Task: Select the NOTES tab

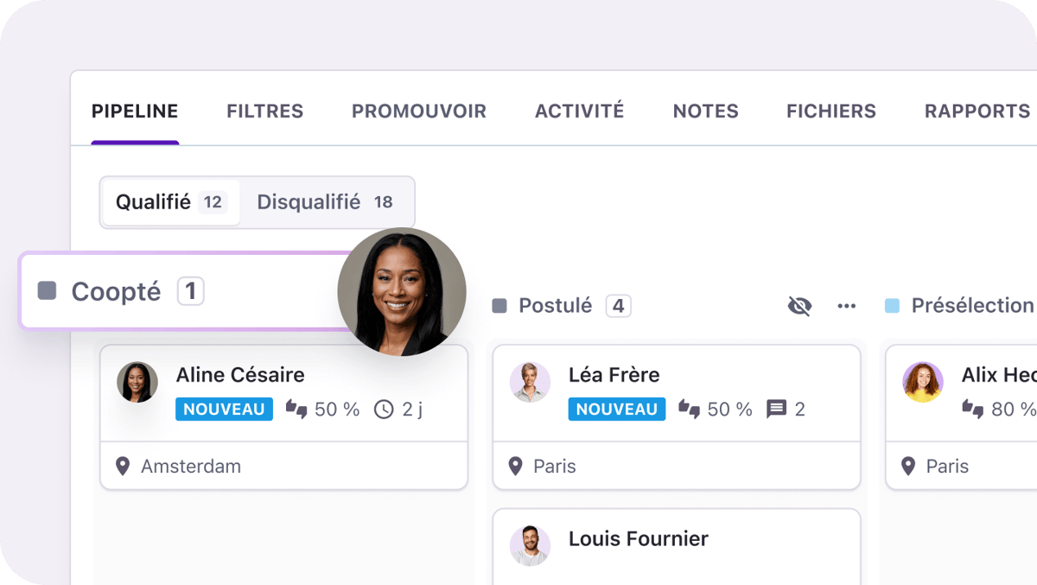Action: pyautogui.click(x=705, y=111)
